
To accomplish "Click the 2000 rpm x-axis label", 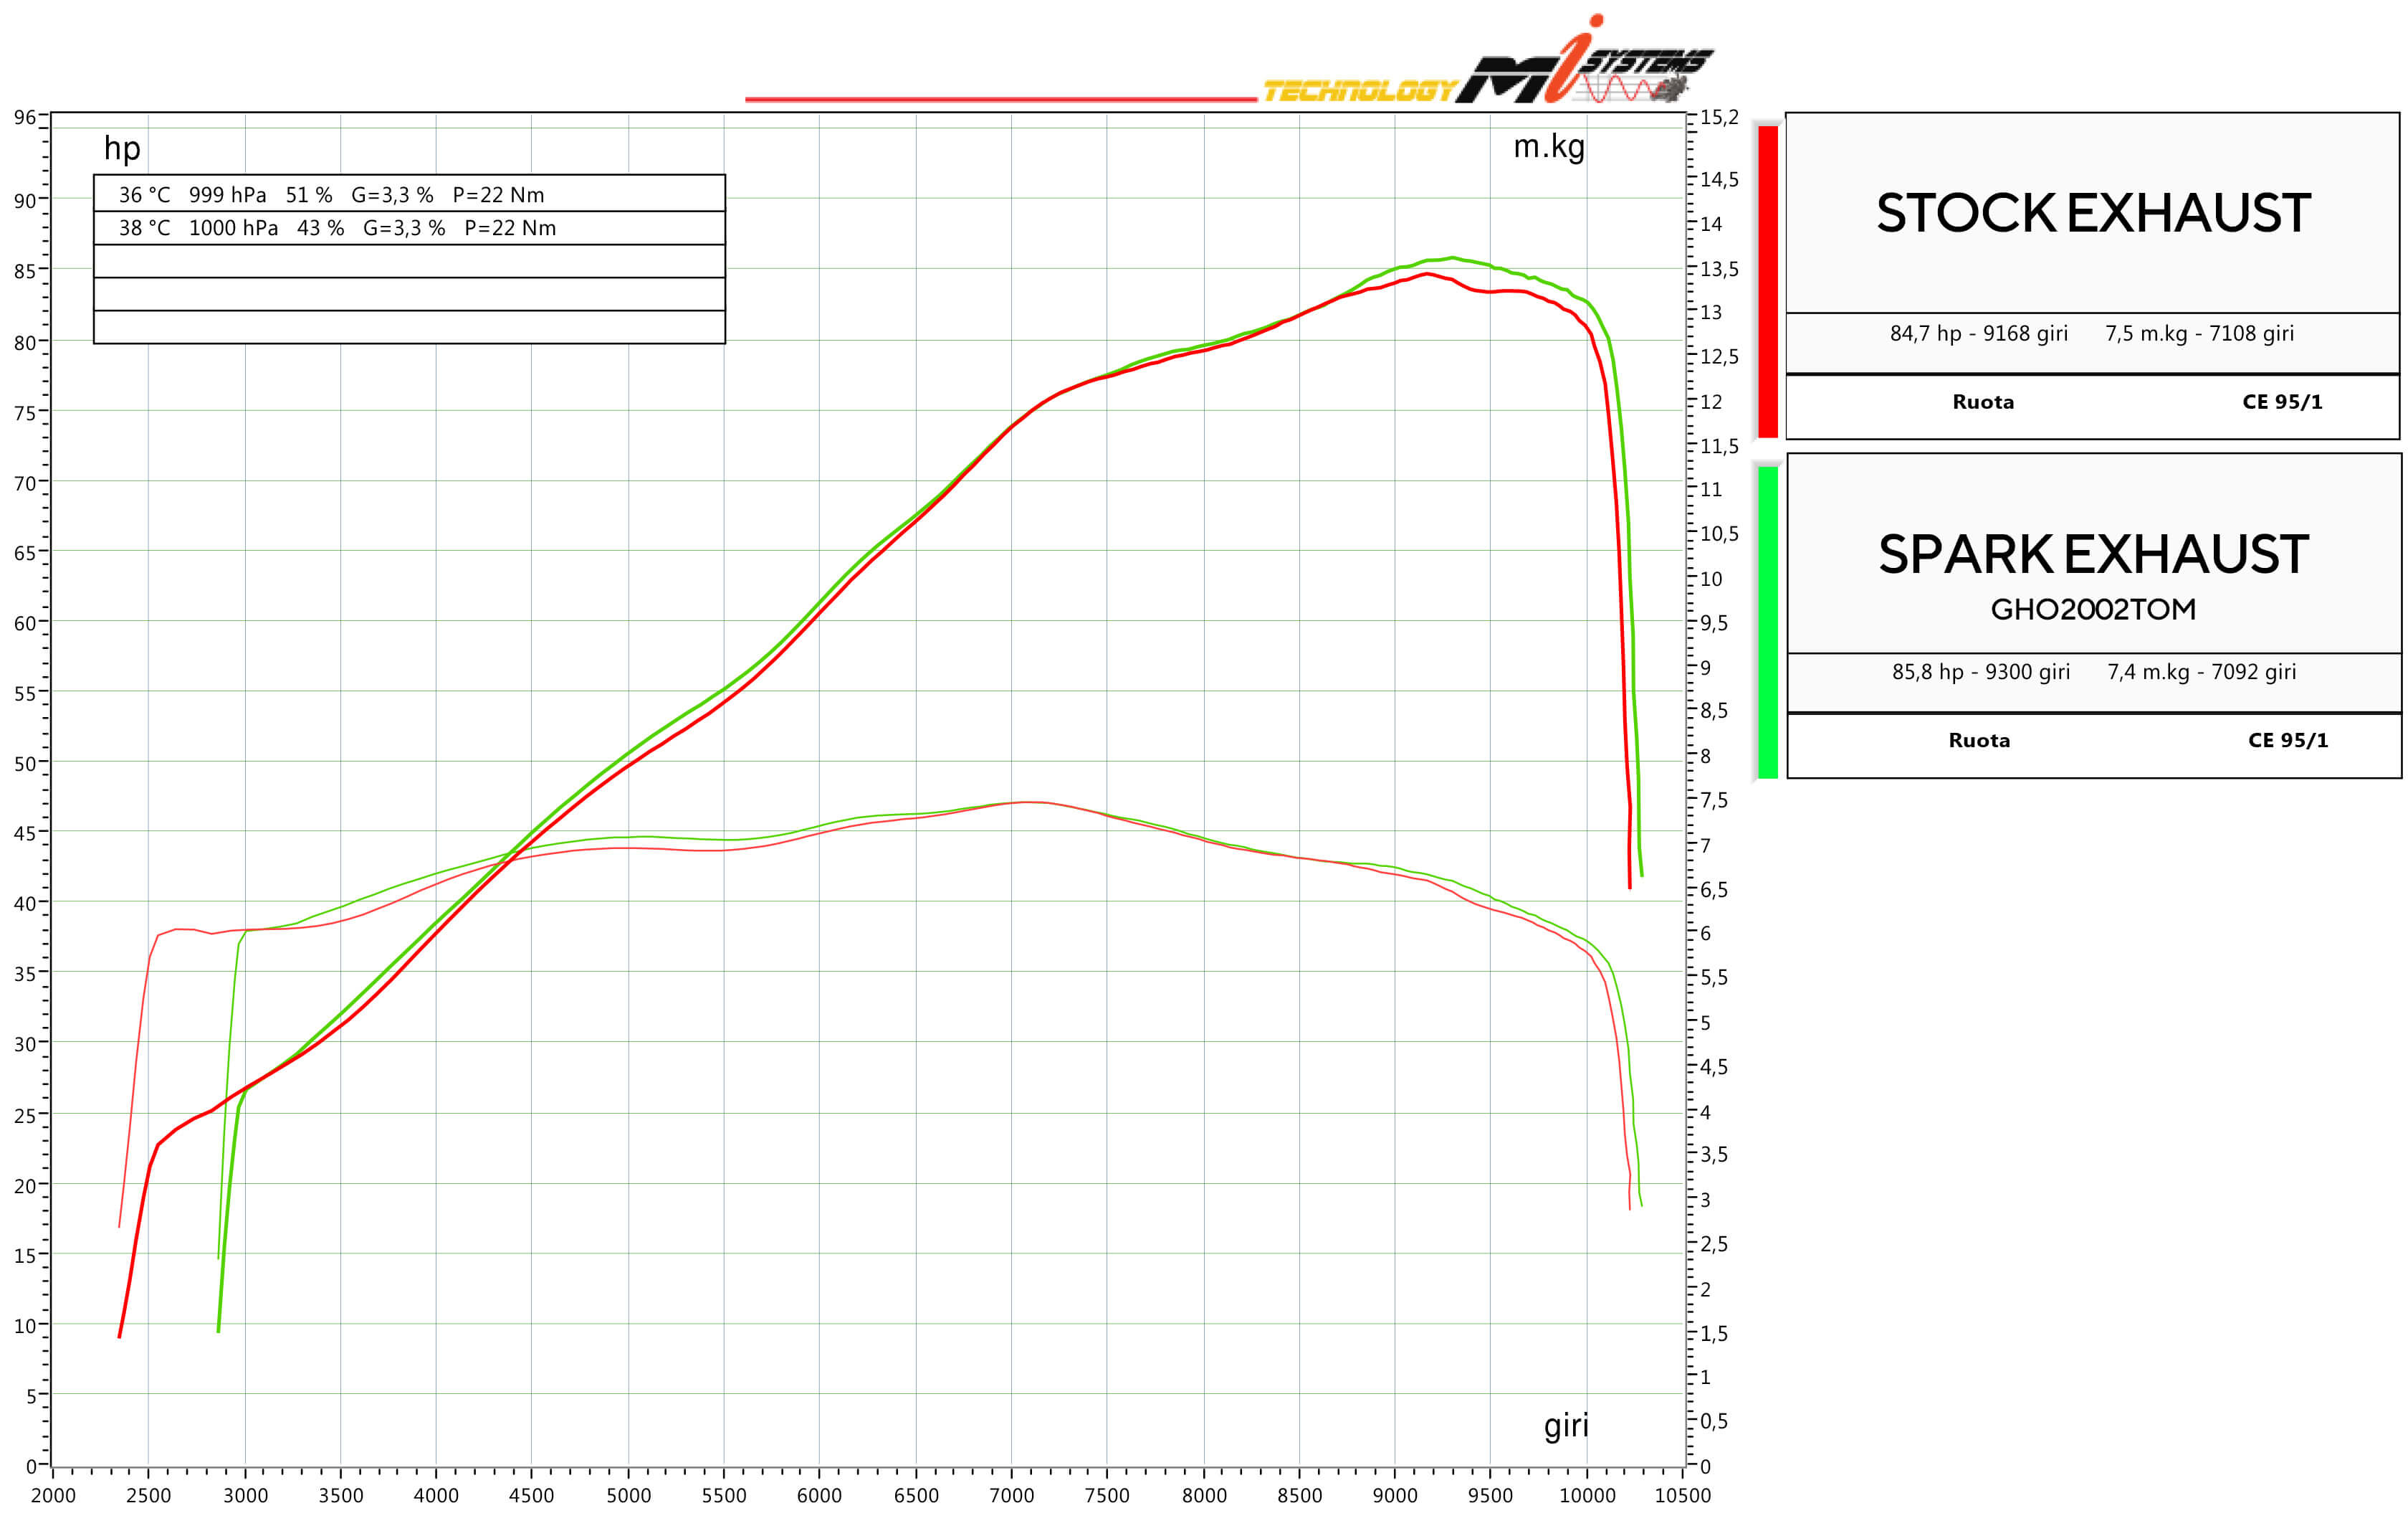I will tap(53, 1496).
